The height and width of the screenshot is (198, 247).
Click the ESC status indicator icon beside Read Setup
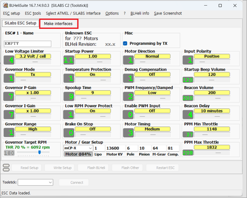tap(6, 168)
